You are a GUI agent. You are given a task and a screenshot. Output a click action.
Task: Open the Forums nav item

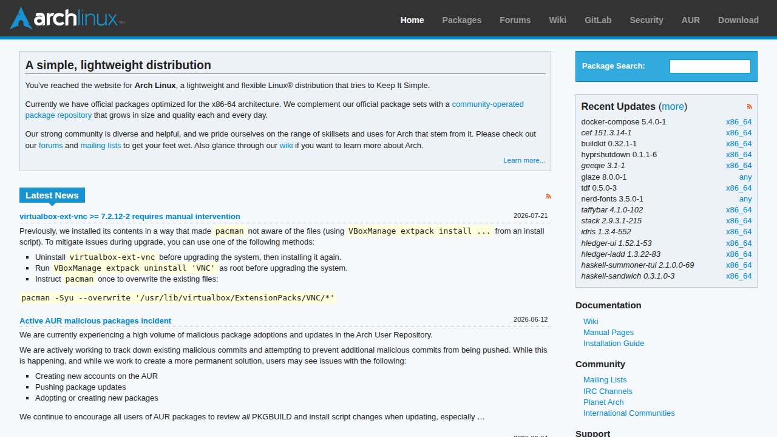coord(515,20)
